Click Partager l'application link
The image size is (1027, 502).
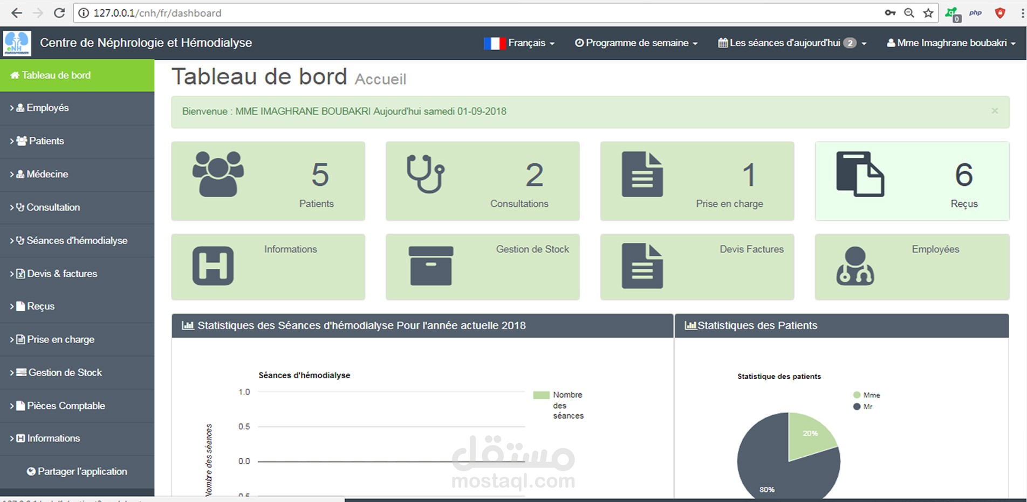tap(77, 472)
